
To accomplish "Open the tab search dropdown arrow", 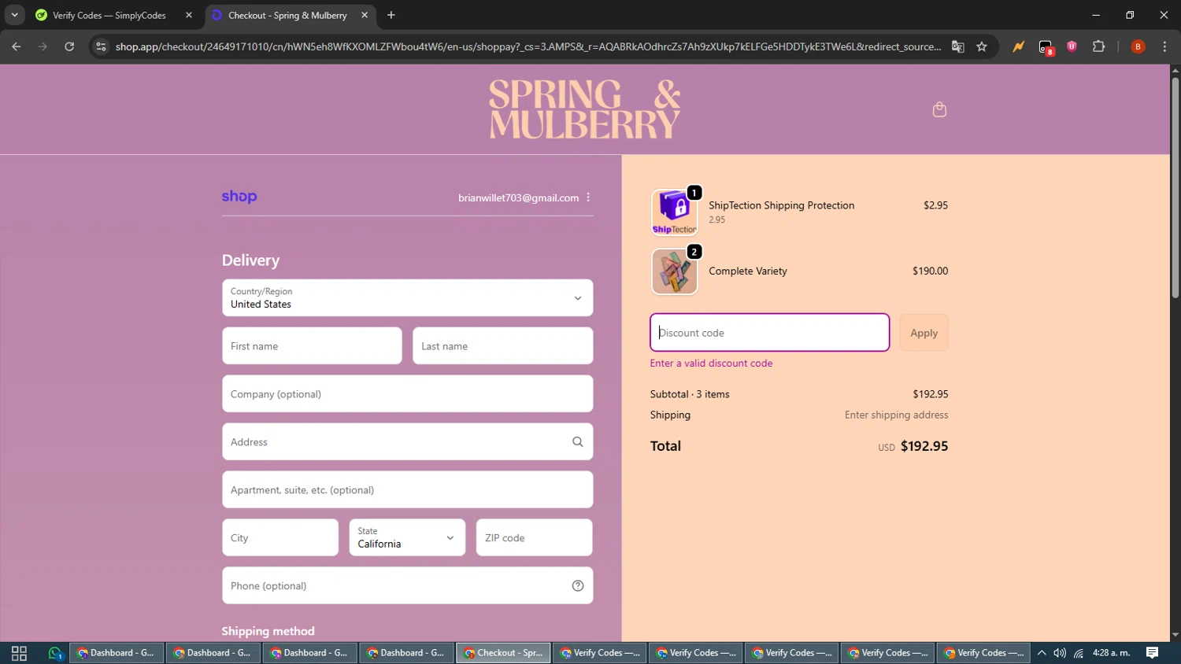I will click(x=14, y=15).
